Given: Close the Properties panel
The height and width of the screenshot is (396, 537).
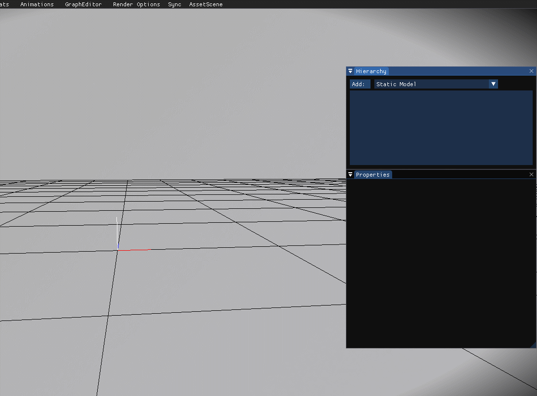Looking at the screenshot, I should [531, 174].
